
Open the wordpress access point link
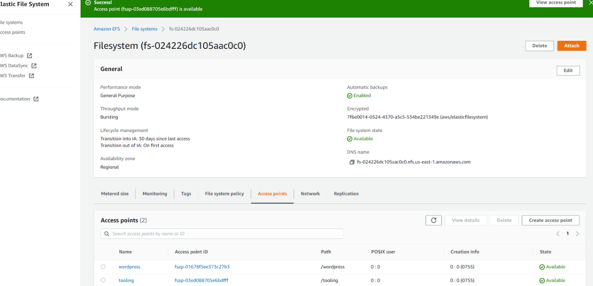[130, 267]
